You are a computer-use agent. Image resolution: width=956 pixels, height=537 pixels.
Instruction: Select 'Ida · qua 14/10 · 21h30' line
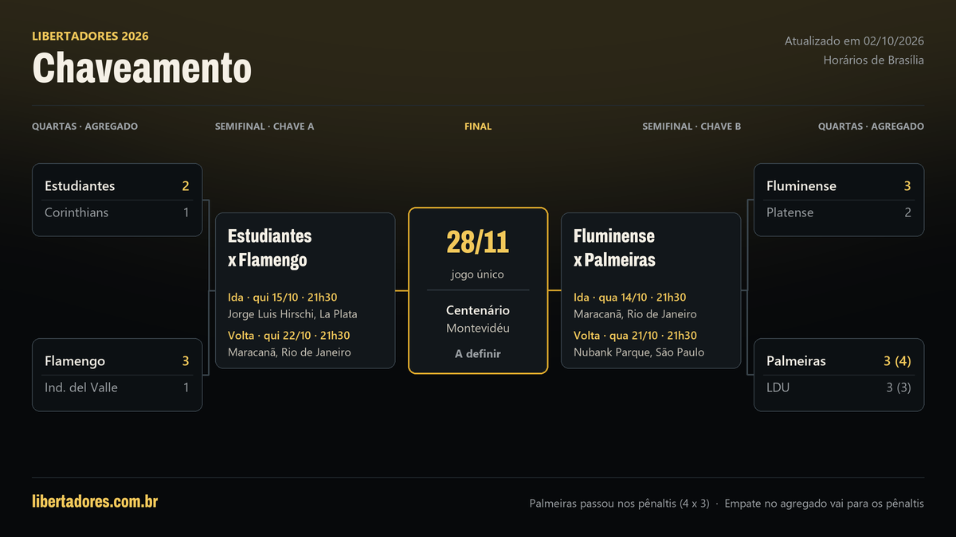(630, 298)
